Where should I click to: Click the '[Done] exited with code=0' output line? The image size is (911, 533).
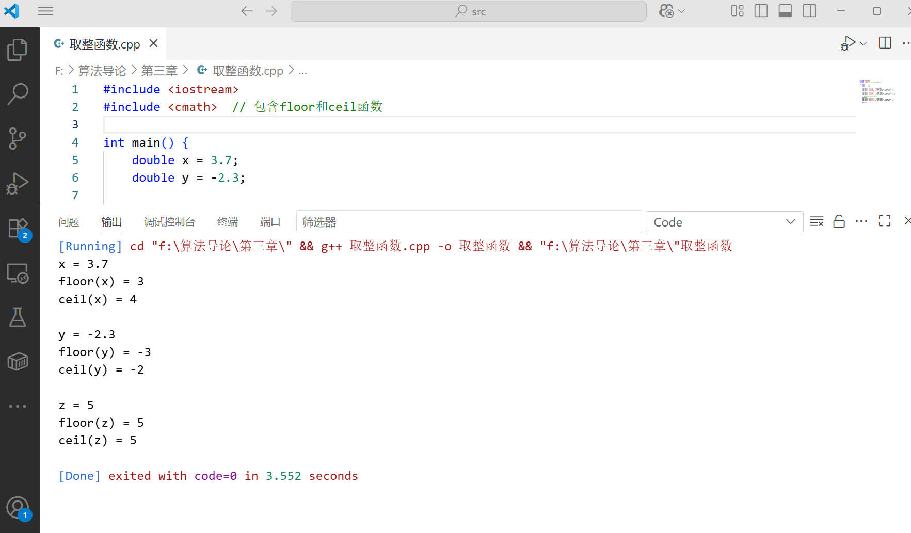tap(208, 476)
